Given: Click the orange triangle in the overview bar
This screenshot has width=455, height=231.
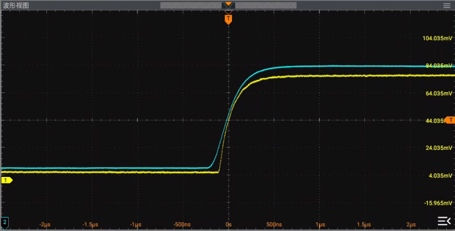Looking at the screenshot, I should coord(228,4).
